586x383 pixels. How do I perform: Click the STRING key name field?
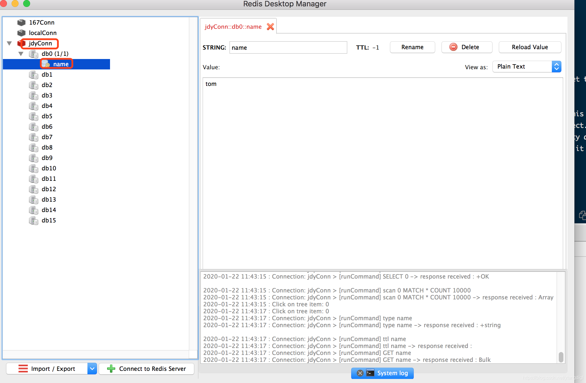[288, 47]
